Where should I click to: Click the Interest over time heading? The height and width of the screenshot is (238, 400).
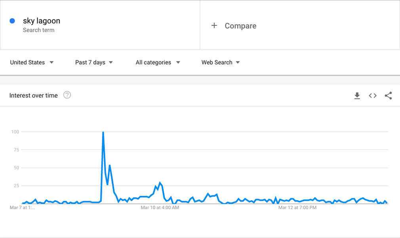33,95
